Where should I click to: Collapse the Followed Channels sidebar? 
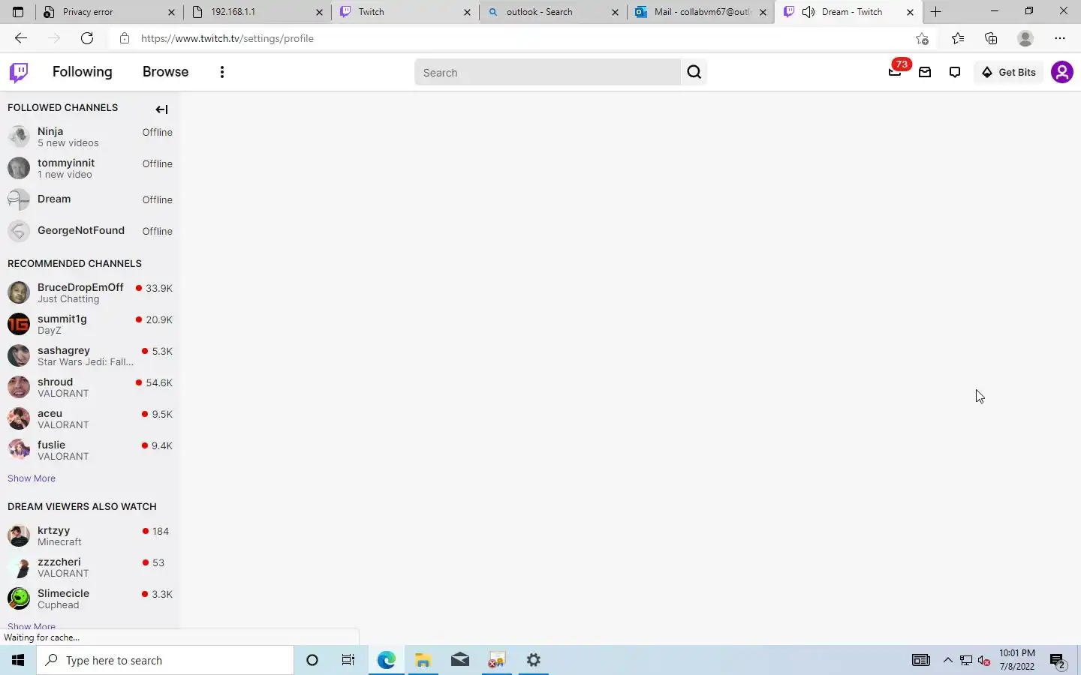click(x=161, y=109)
